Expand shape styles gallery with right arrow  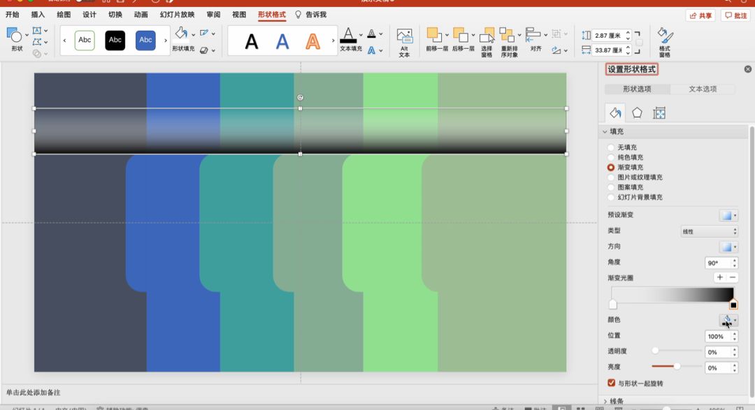166,41
